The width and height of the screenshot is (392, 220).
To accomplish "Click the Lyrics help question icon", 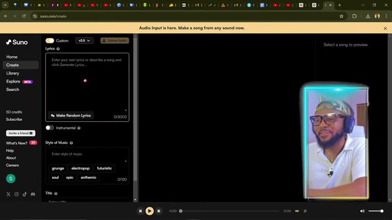I will tap(58, 49).
